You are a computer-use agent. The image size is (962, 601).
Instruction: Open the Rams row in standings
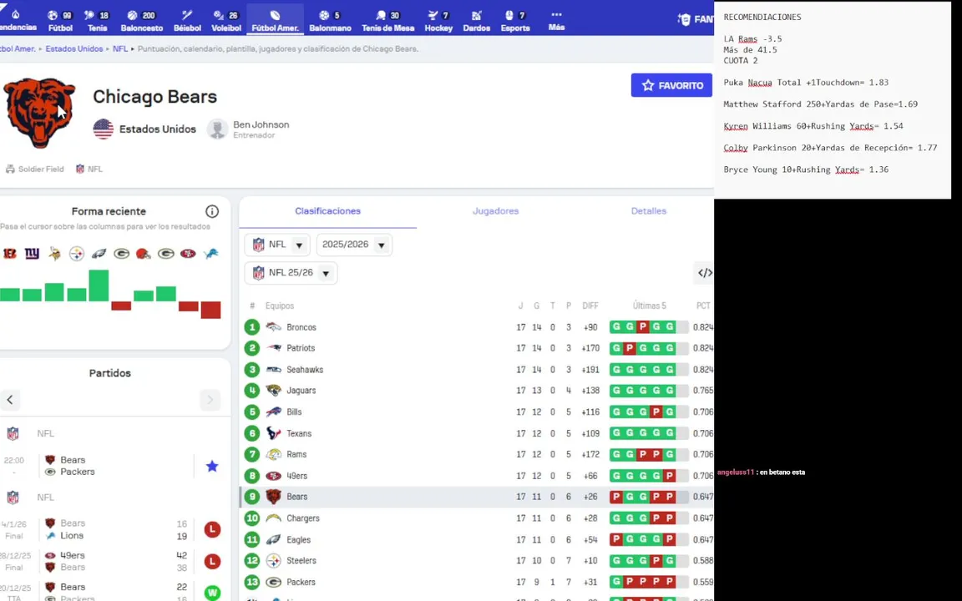tap(476, 454)
